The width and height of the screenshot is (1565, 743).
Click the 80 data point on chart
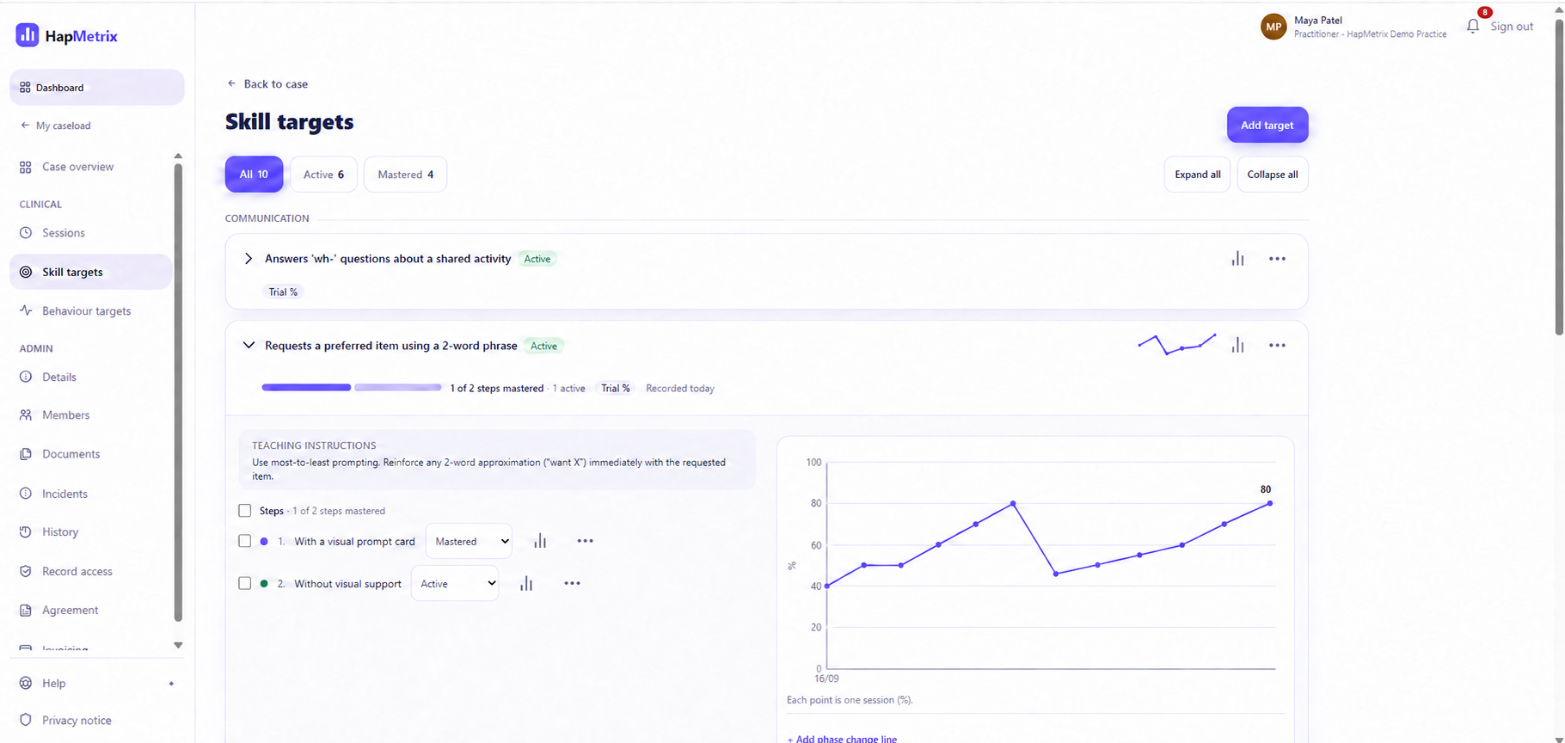tap(1270, 503)
